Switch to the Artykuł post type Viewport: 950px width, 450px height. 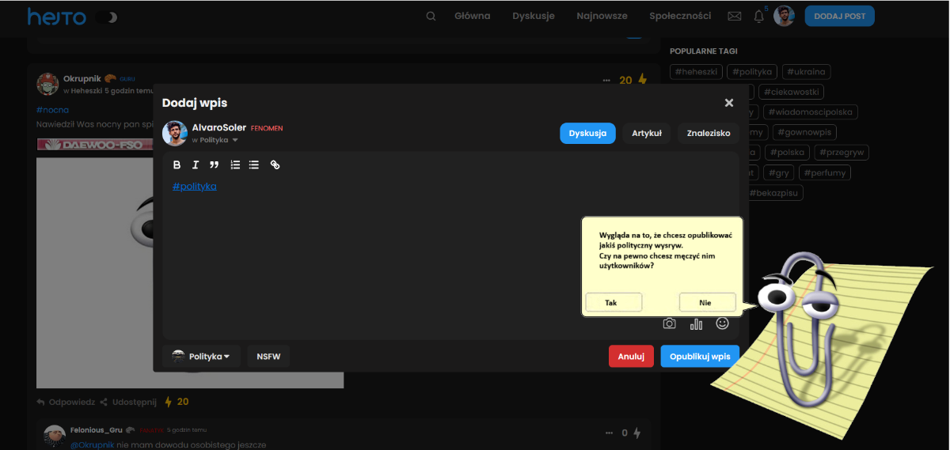[646, 134]
